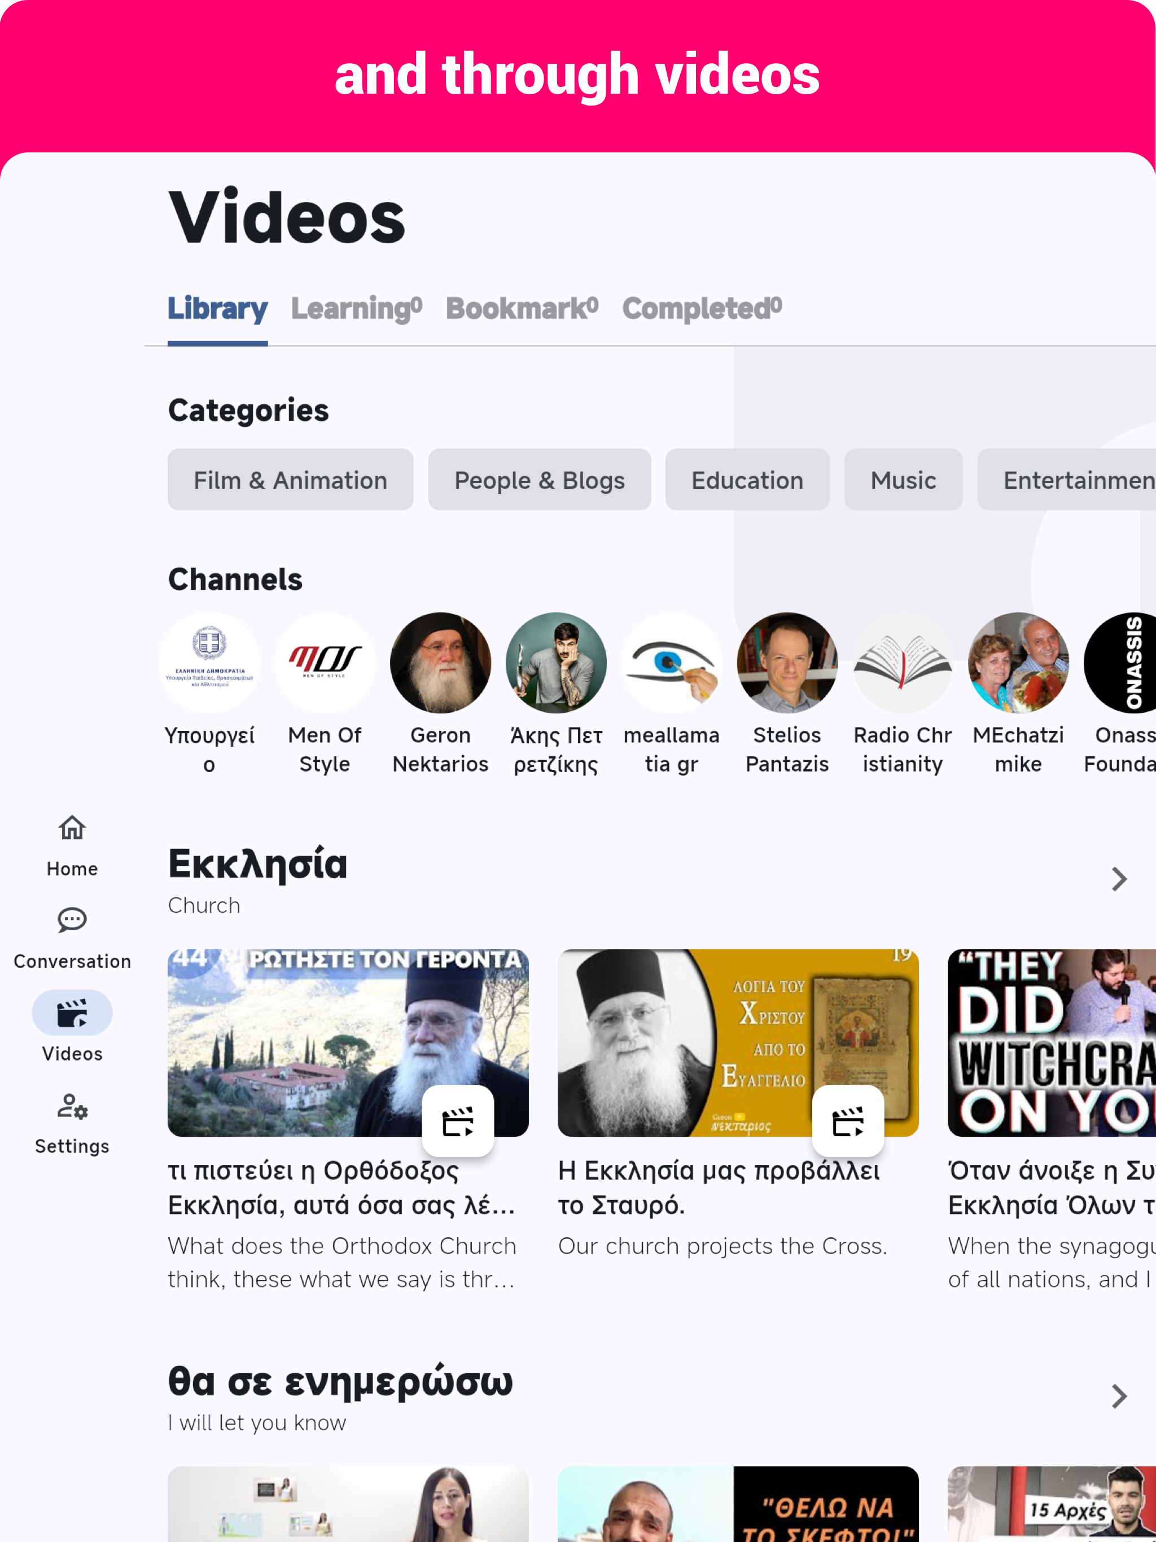
Task: Switch to the Bookmark tab
Action: [x=522, y=308]
